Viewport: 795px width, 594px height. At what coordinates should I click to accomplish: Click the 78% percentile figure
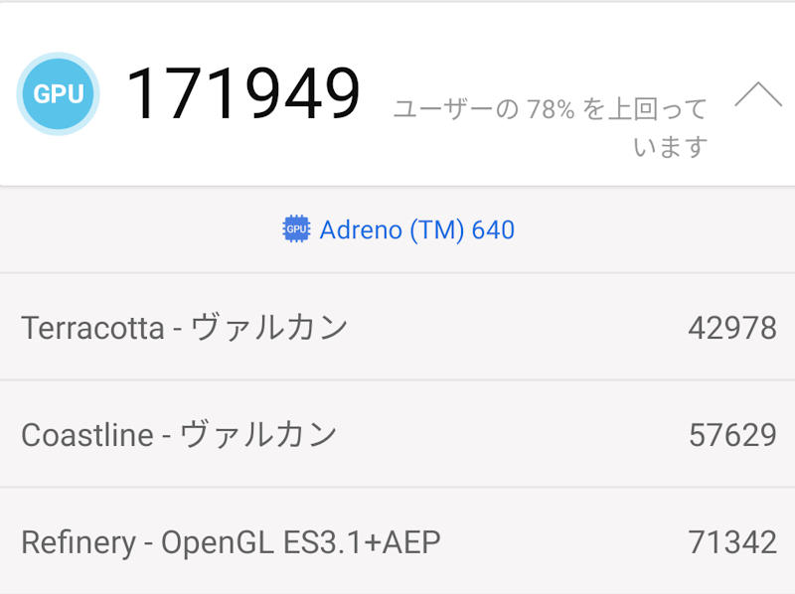tap(551, 109)
